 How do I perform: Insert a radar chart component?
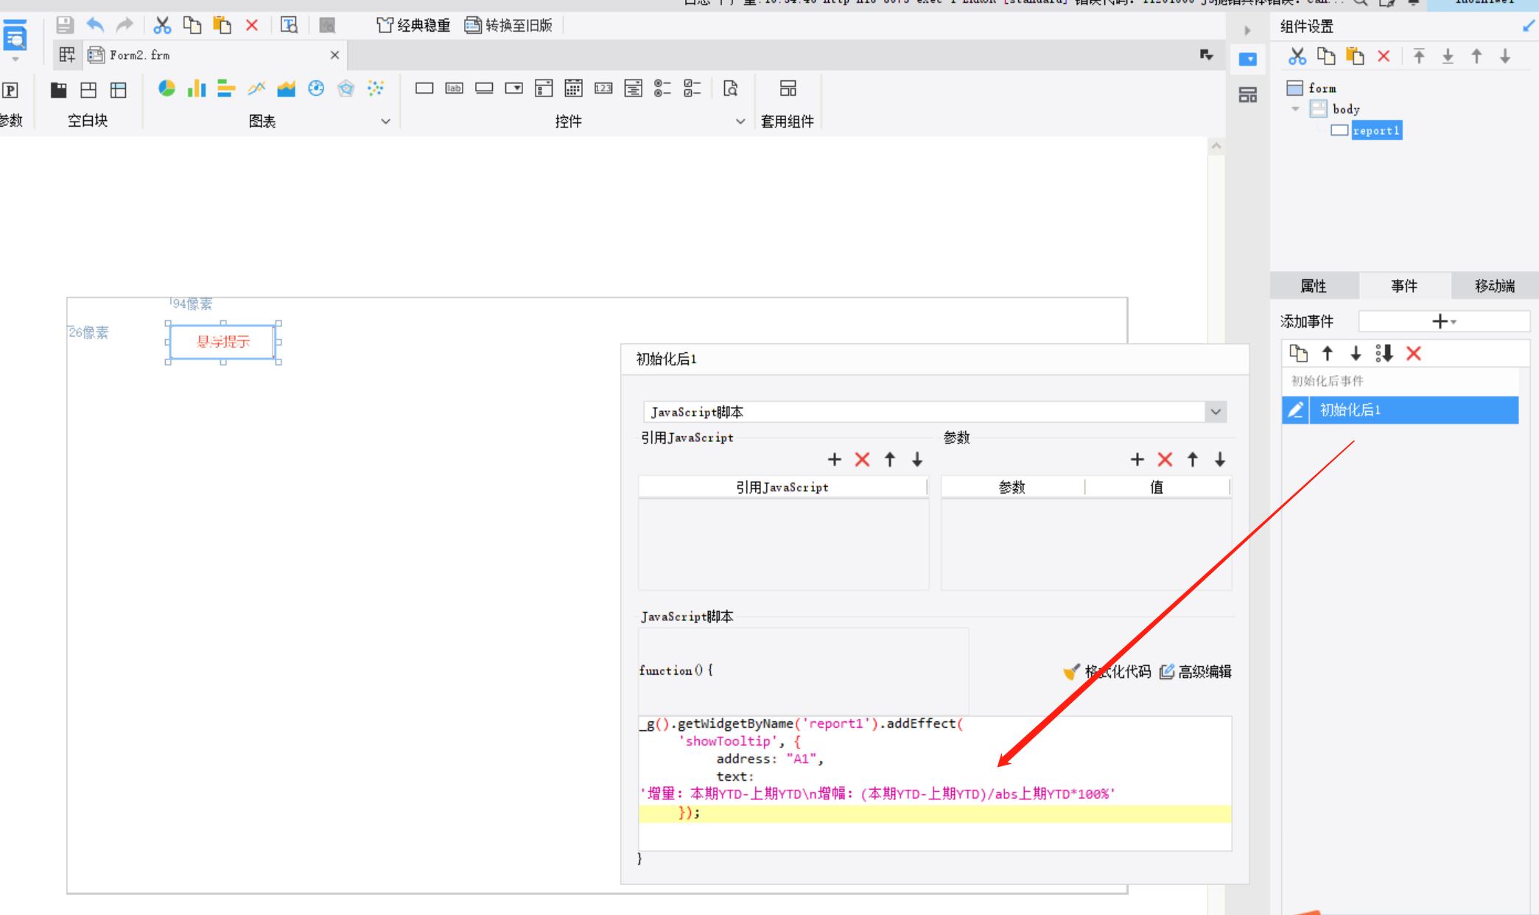[346, 89]
